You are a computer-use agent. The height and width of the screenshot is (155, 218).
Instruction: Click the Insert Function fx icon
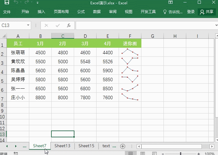point(69,25)
